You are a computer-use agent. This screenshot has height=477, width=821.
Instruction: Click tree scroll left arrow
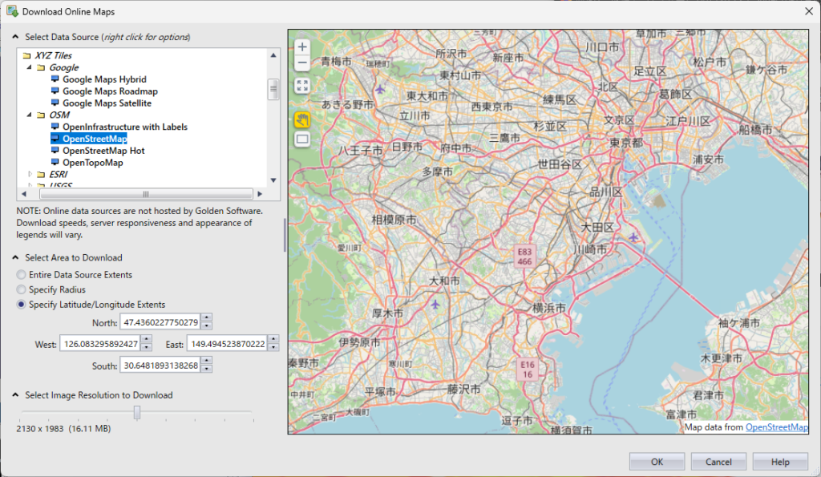click(x=23, y=194)
